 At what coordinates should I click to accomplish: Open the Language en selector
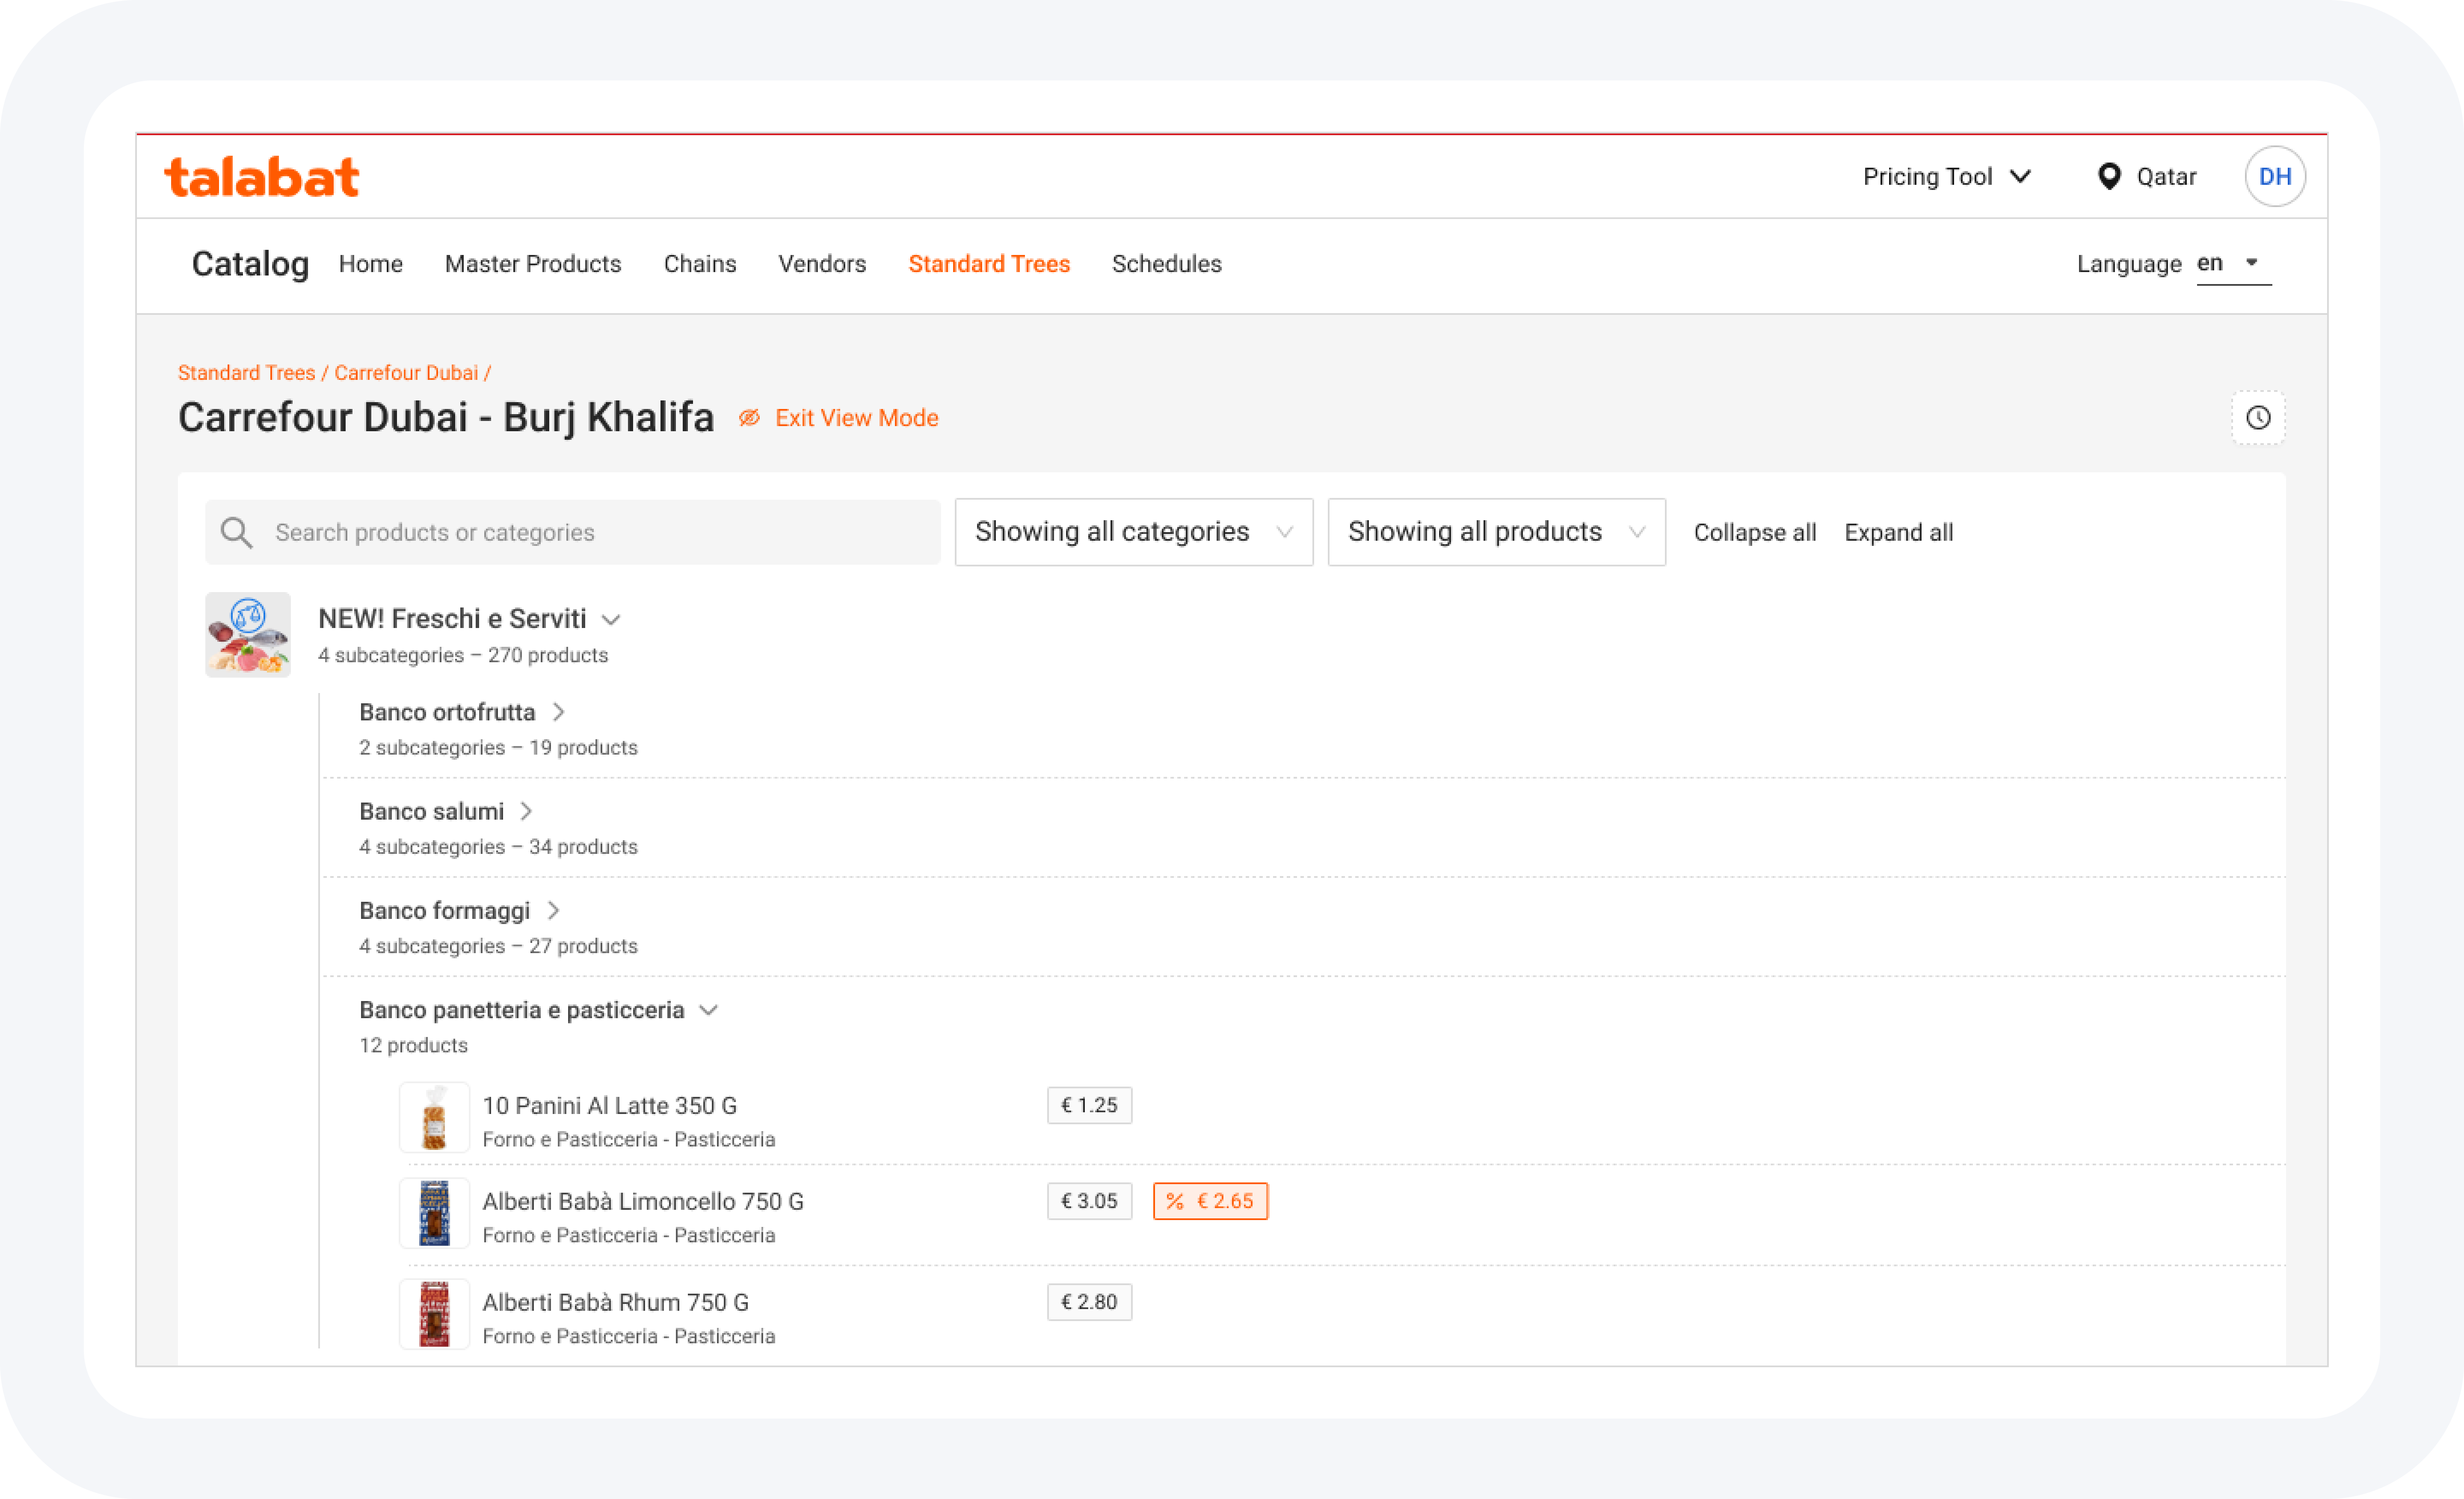point(2233,264)
